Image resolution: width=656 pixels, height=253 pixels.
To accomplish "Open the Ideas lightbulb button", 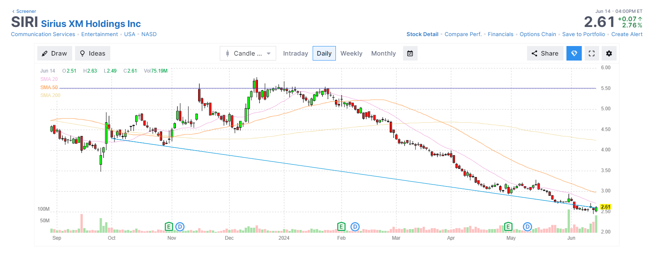I will pos(92,54).
